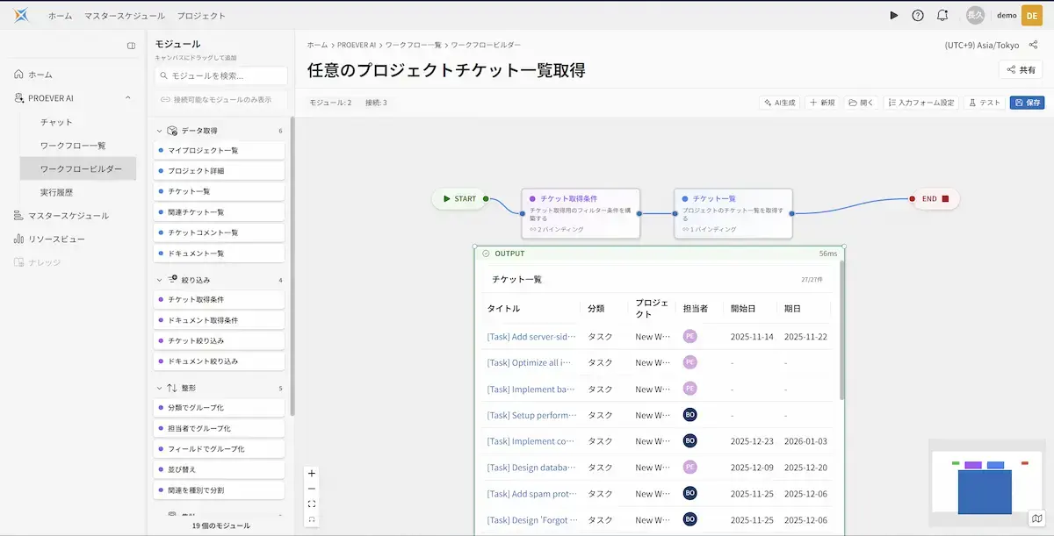Screen dimensions: 1054x536
Task: Select the チケットコメント一覧 module
Action: (x=220, y=232)
